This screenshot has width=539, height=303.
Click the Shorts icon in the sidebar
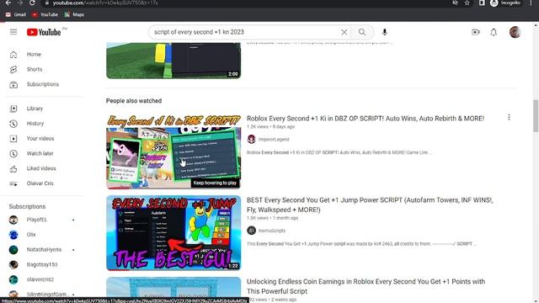13,69
